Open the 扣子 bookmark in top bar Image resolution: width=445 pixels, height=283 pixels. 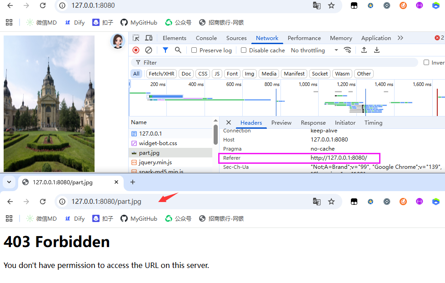[103, 22]
